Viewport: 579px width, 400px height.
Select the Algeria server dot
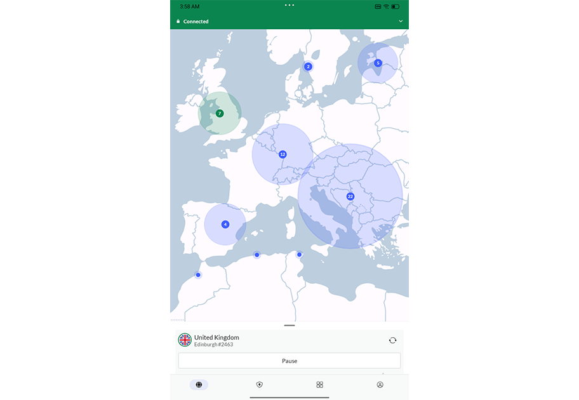point(257,255)
